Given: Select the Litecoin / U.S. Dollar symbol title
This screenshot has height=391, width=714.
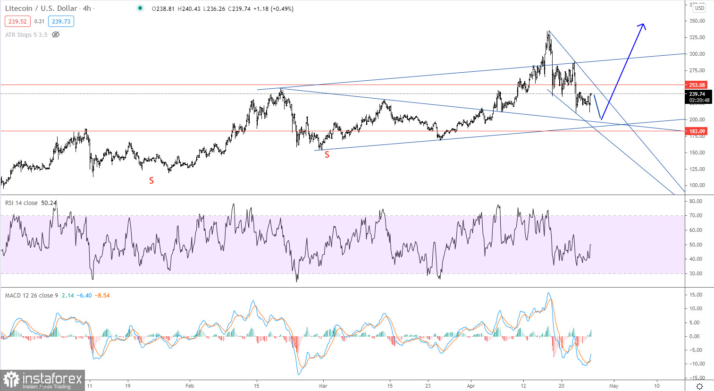Looking at the screenshot, I should pyautogui.click(x=41, y=8).
